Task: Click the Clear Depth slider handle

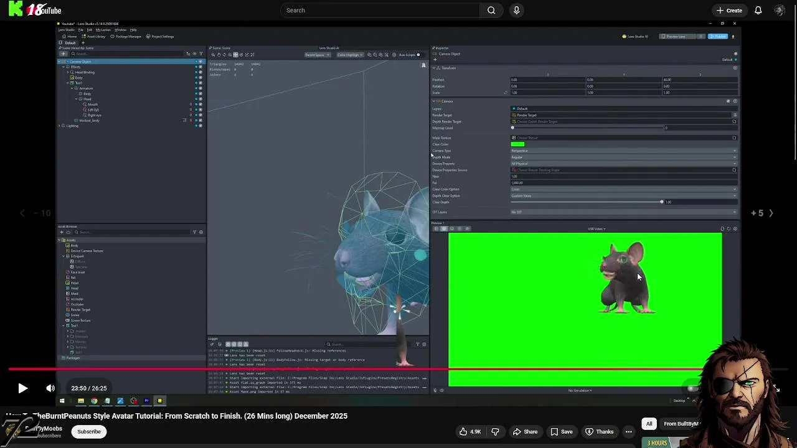Action: (x=662, y=202)
